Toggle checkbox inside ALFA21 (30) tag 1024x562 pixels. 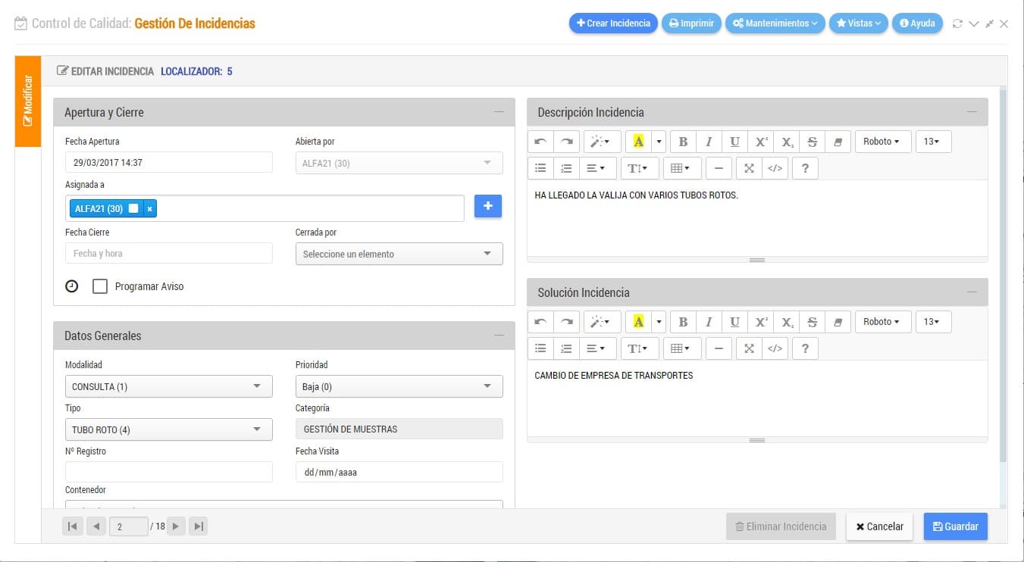tap(133, 208)
